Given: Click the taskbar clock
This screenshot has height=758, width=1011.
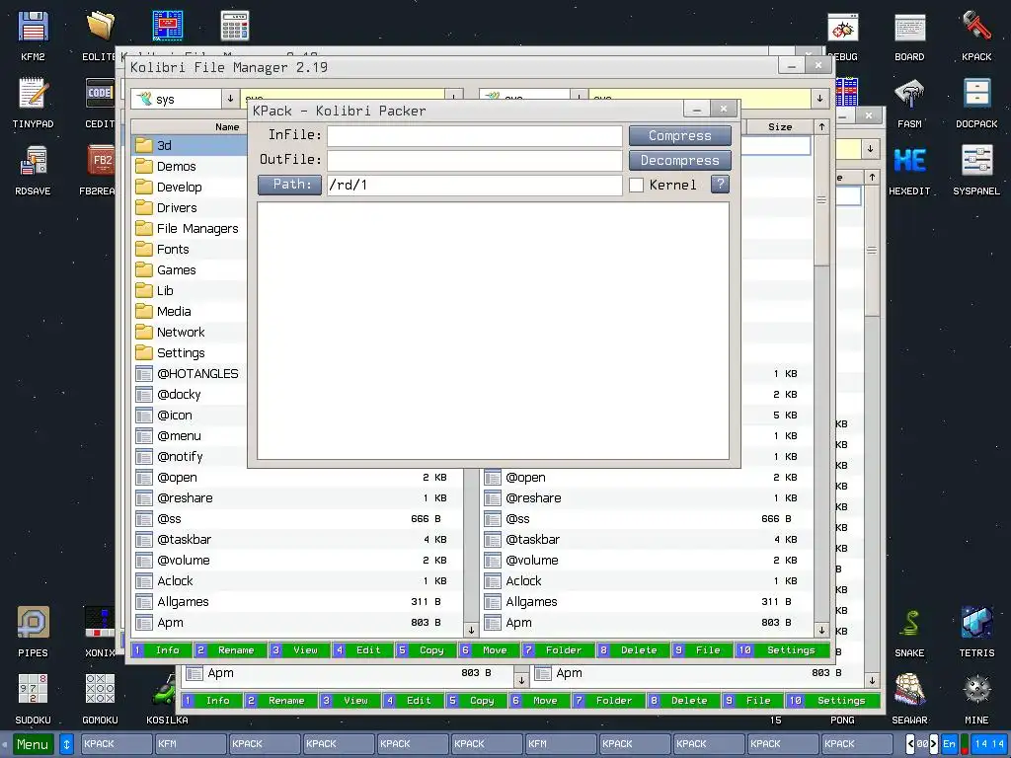Looking at the screenshot, I should coord(989,744).
